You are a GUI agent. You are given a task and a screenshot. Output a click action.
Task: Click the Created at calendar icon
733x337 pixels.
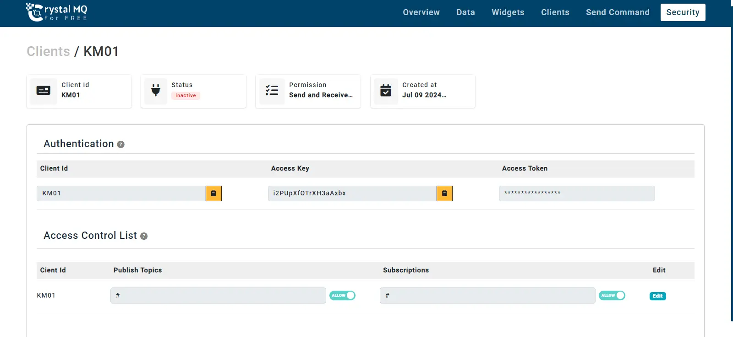[386, 91]
